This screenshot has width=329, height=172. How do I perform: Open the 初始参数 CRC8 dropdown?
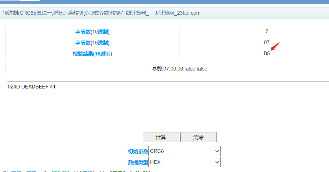184,151
